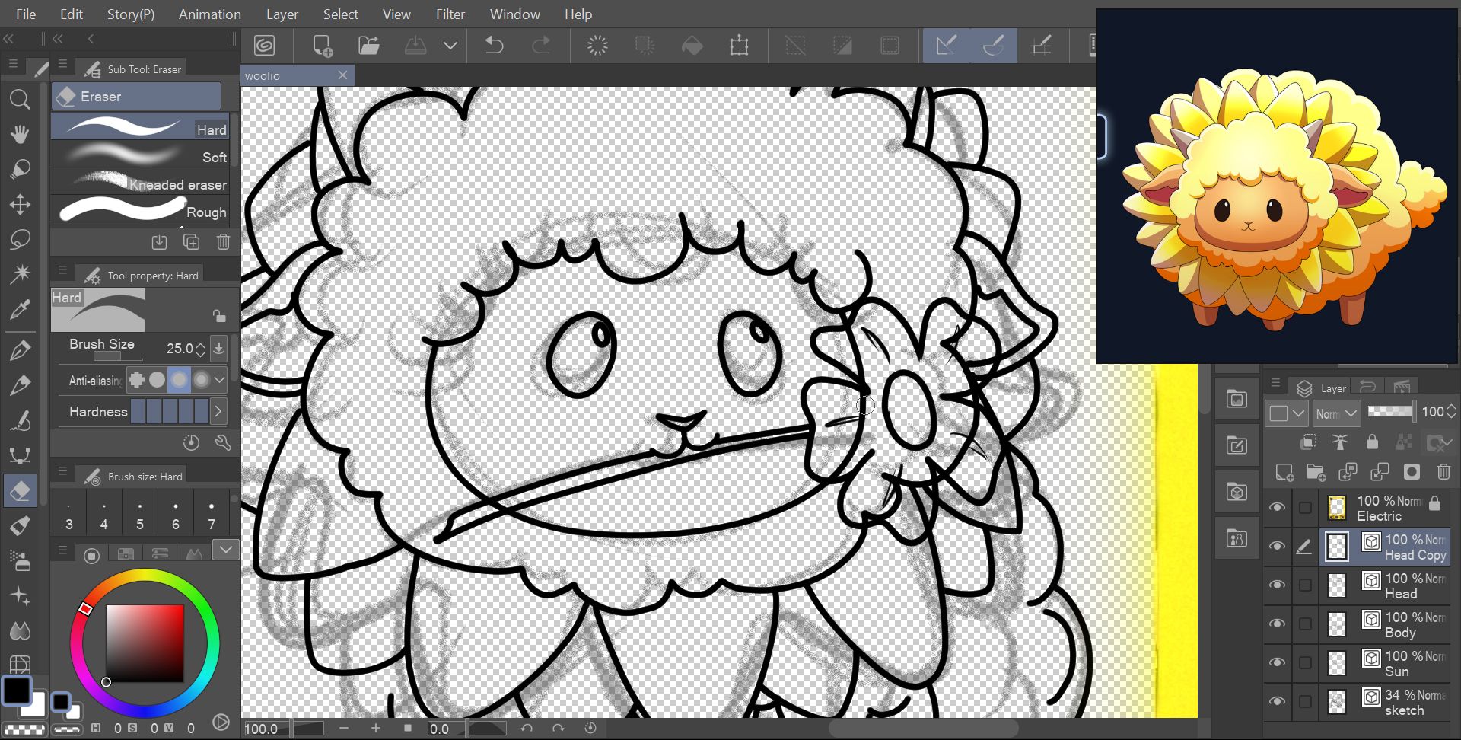Open the Layer menu
Image resolution: width=1461 pixels, height=740 pixels.
tap(282, 14)
